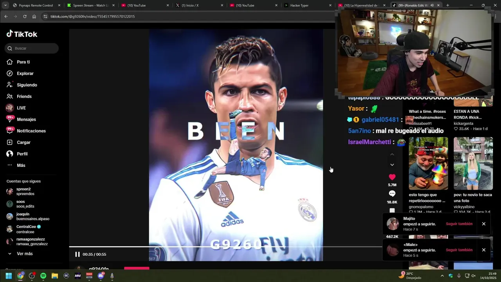Open LIVE in sidebar
The width and height of the screenshot is (501, 282).
(x=21, y=108)
